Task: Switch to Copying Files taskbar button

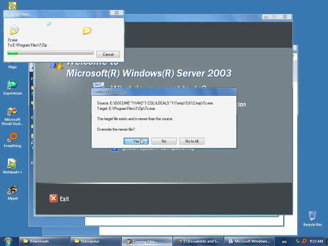Action: pyautogui.click(x=147, y=241)
